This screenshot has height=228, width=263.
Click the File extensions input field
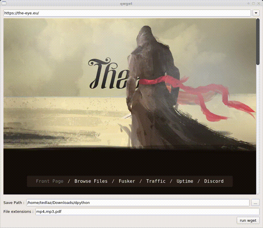coord(147,212)
